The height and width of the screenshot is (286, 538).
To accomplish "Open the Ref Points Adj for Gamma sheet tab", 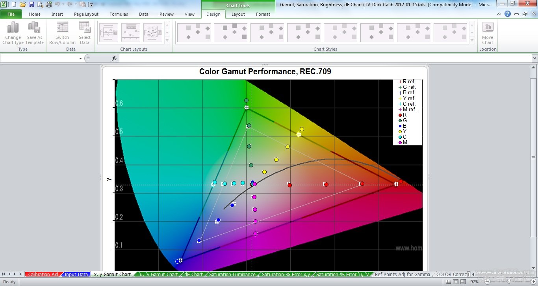I will tap(402, 274).
